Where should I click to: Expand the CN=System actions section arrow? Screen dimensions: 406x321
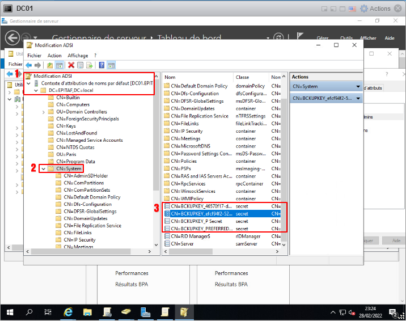pyautogui.click(x=358, y=87)
